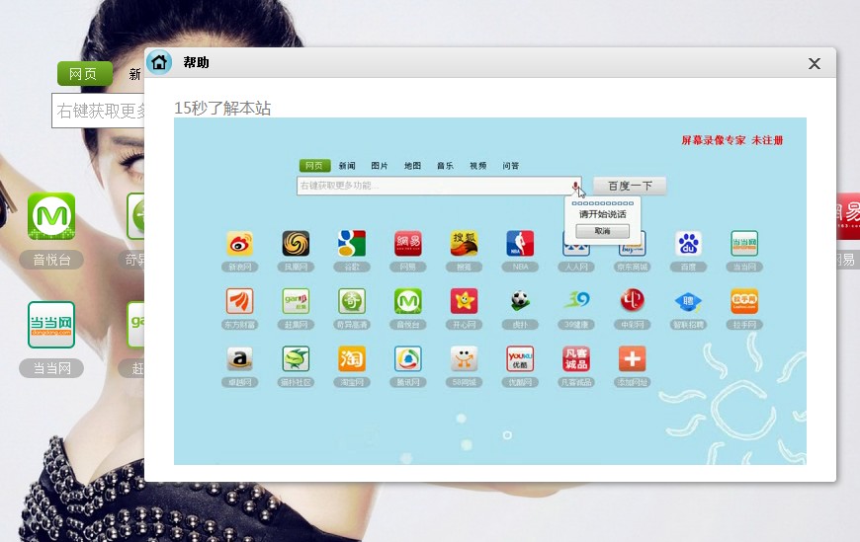Image resolution: width=860 pixels, height=542 pixels.
Task: Select the green 网页 tab in background page
Action: click(84, 73)
